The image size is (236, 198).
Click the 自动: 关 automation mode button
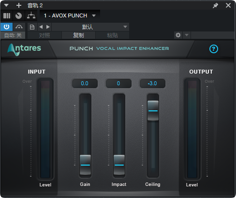coord(13,35)
